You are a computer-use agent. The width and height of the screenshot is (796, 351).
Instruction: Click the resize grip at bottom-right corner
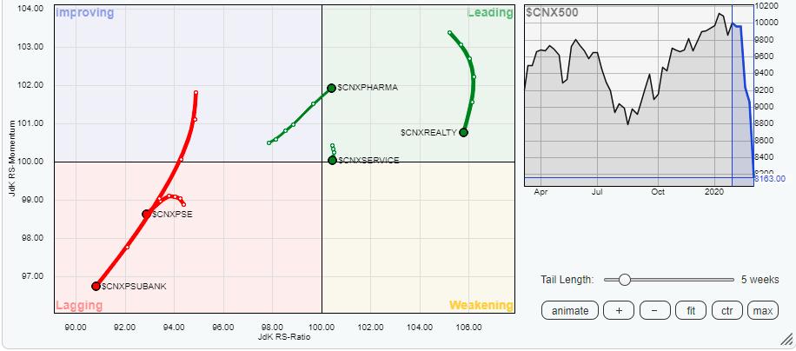[787, 340]
